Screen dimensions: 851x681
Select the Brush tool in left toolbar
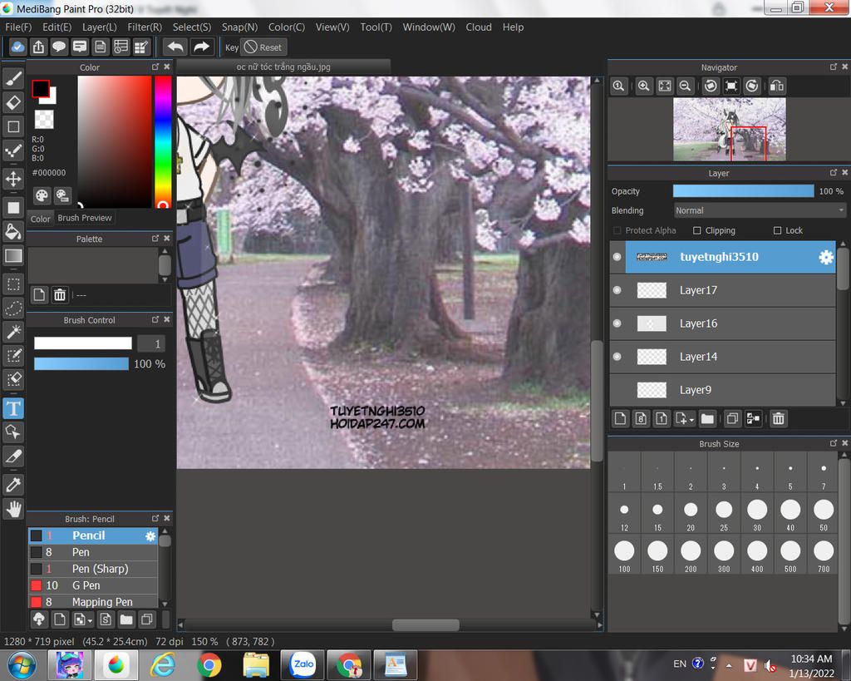[13, 79]
